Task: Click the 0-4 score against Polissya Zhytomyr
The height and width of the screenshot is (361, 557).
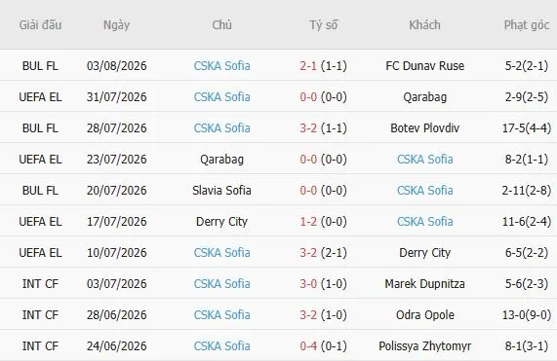Action: [x=308, y=346]
